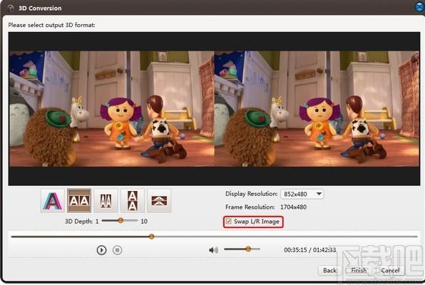Click the playback seek bar handle
This screenshot has width=425, height=285.
click(151, 237)
